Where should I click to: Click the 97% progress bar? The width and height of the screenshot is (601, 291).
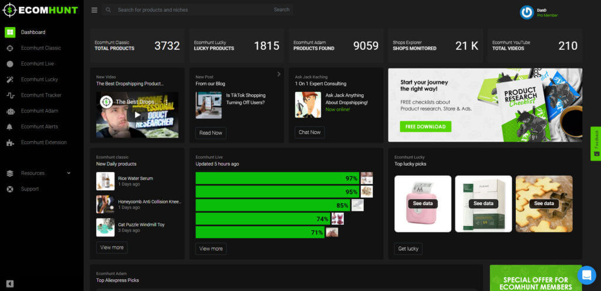(278, 178)
